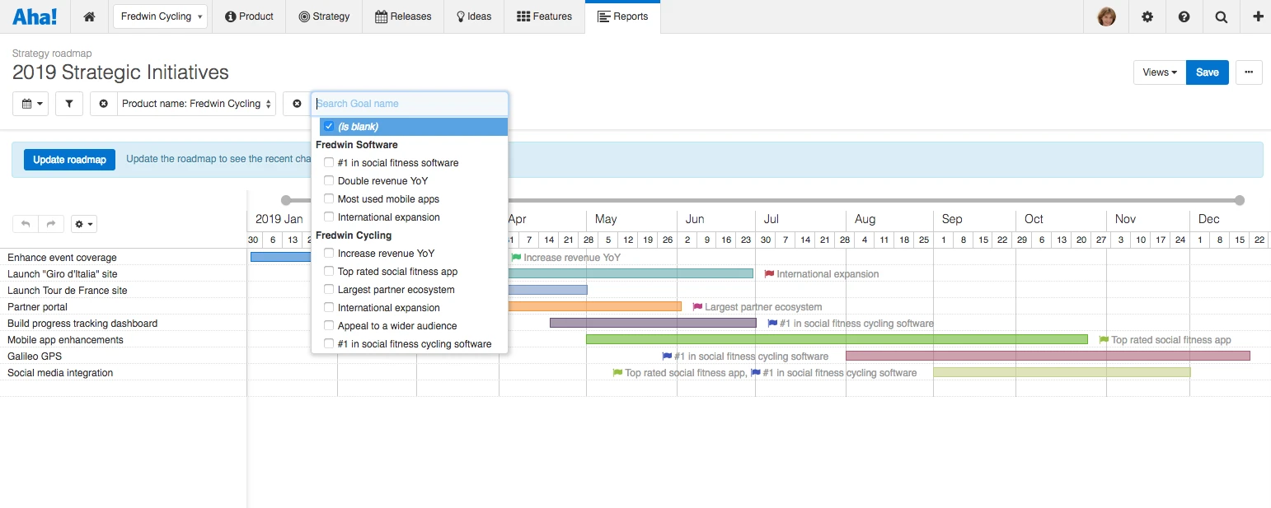Select the Reports tab

click(622, 16)
